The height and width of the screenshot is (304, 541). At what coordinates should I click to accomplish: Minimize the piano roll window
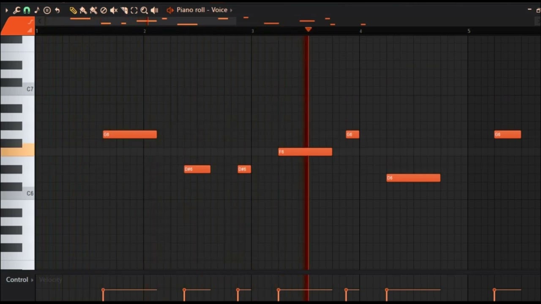coord(530,9)
